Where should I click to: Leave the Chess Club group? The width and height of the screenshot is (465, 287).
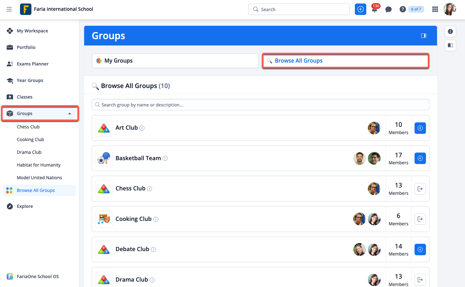pyautogui.click(x=420, y=189)
